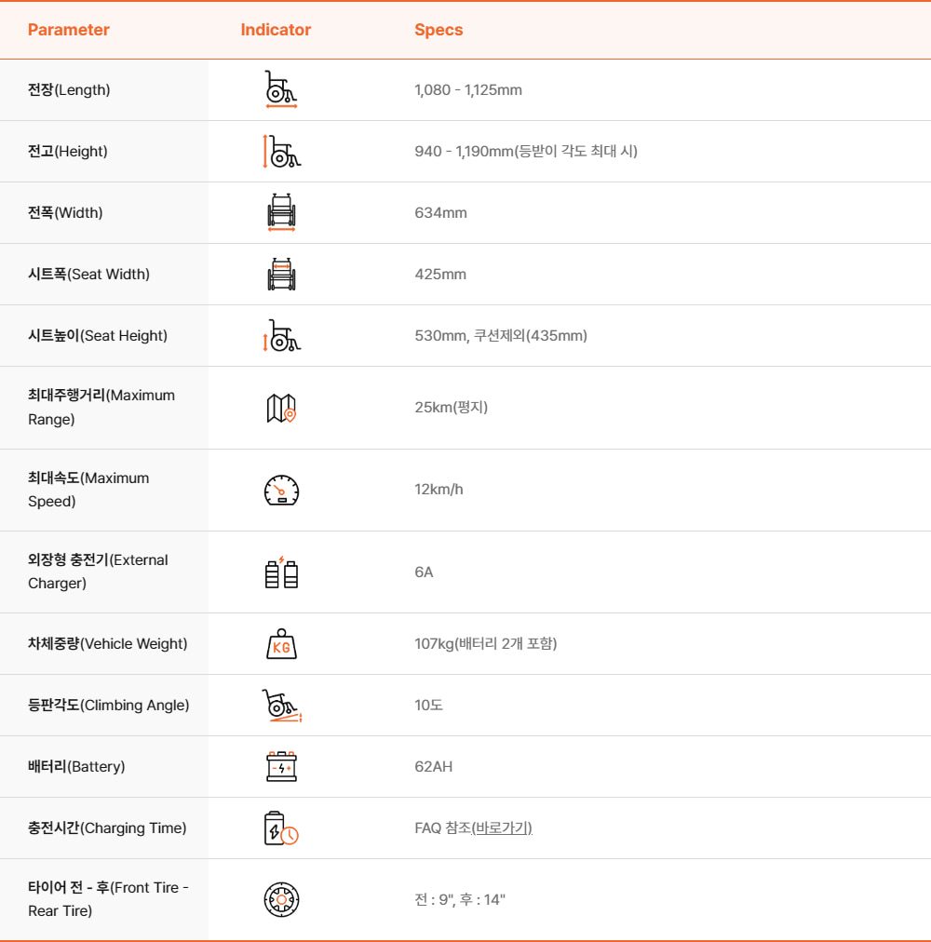Screen dimensions: 931x942
Task: Select the 전고(Height) parameter label
Action: coord(68,151)
